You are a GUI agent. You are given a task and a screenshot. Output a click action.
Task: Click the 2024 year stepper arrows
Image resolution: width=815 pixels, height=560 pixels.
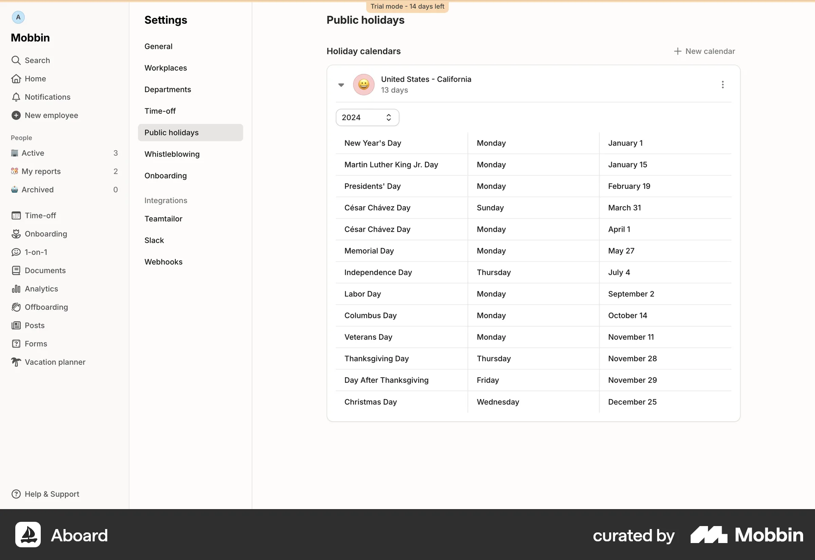[389, 117]
